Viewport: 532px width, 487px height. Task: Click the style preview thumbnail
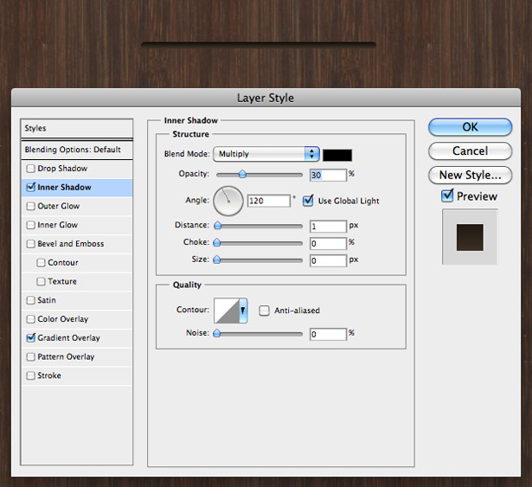point(470,237)
